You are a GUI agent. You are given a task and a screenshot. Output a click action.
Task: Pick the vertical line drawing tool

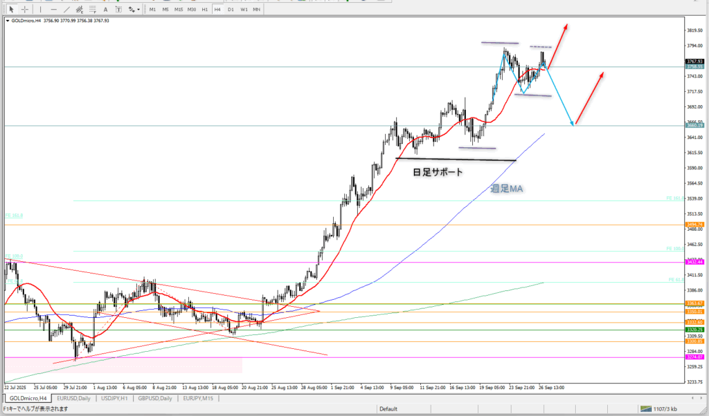pyautogui.click(x=42, y=9)
